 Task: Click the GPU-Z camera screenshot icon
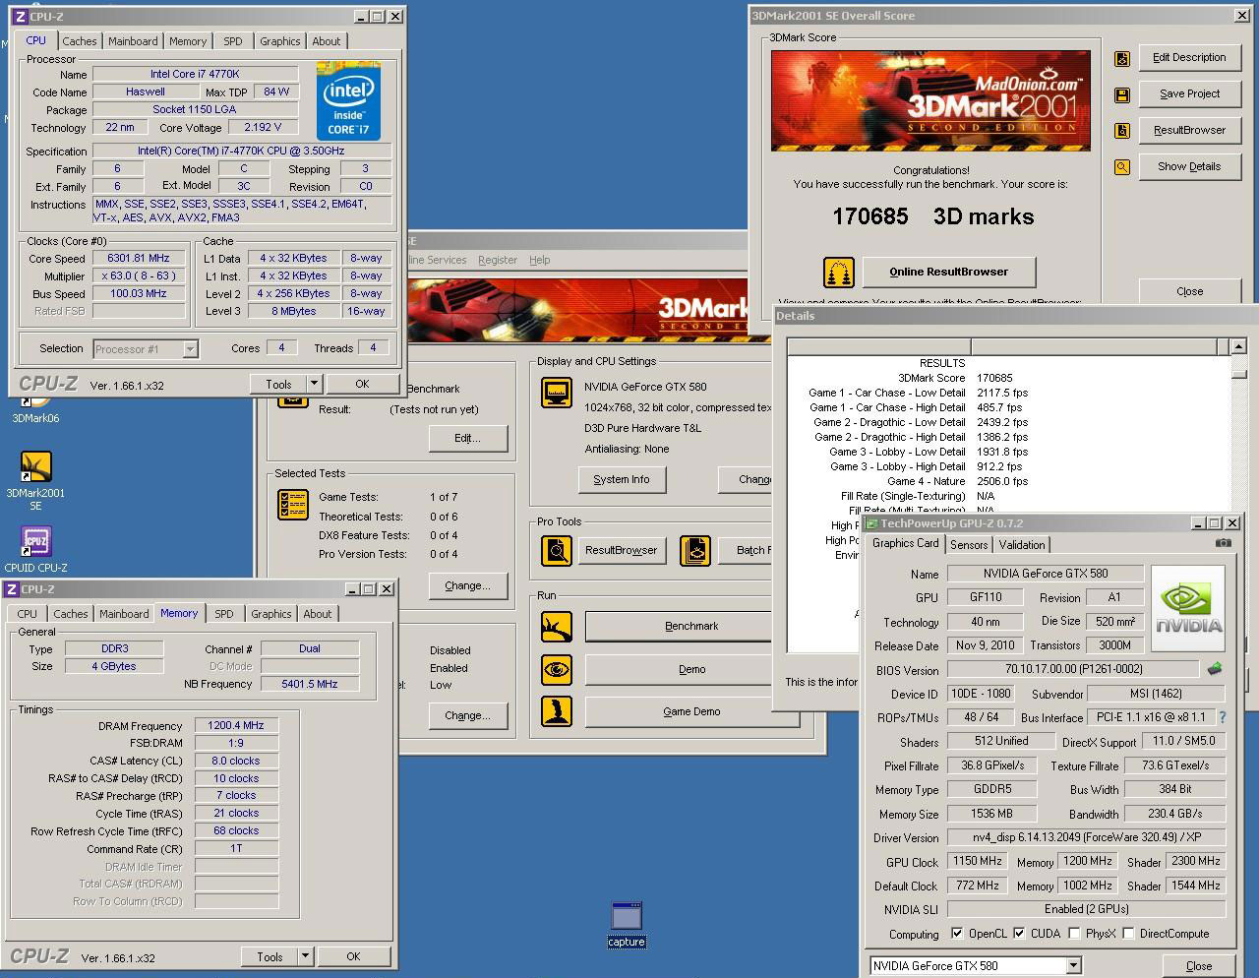pyautogui.click(x=1223, y=542)
